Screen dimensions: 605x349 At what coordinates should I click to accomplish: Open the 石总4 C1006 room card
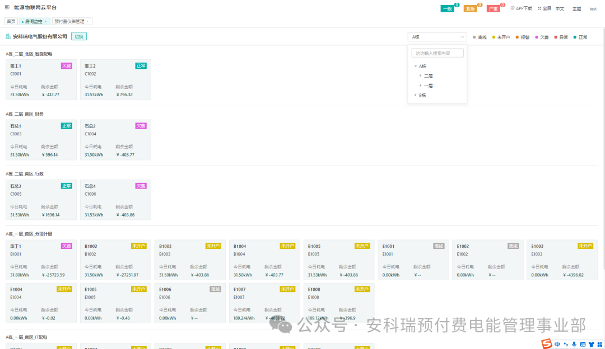[115, 200]
